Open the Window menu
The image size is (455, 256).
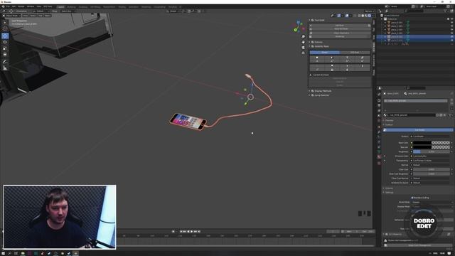pos(31,6)
